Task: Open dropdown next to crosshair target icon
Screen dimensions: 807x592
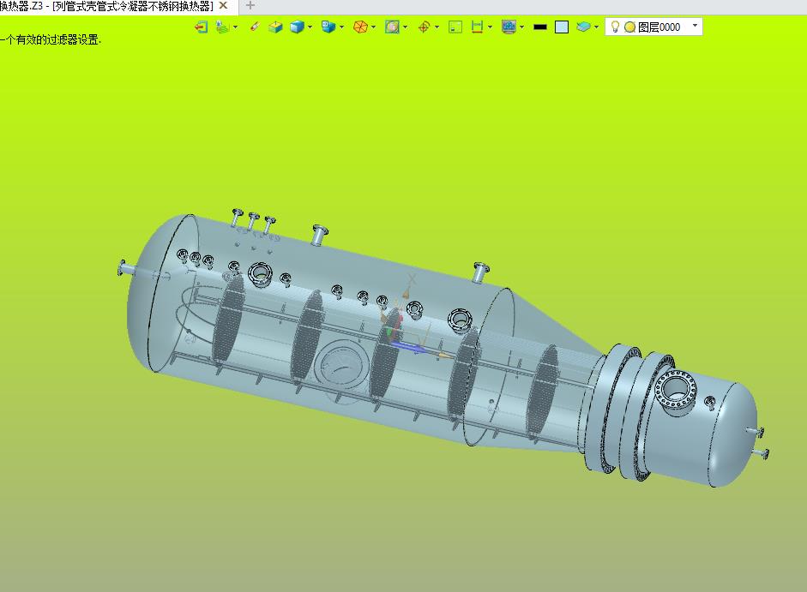Action: 437,27
